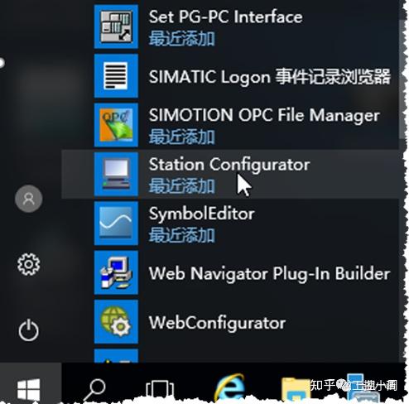Click 最近添加 under Station Configurator
The height and width of the screenshot is (404, 409).
[x=182, y=186]
